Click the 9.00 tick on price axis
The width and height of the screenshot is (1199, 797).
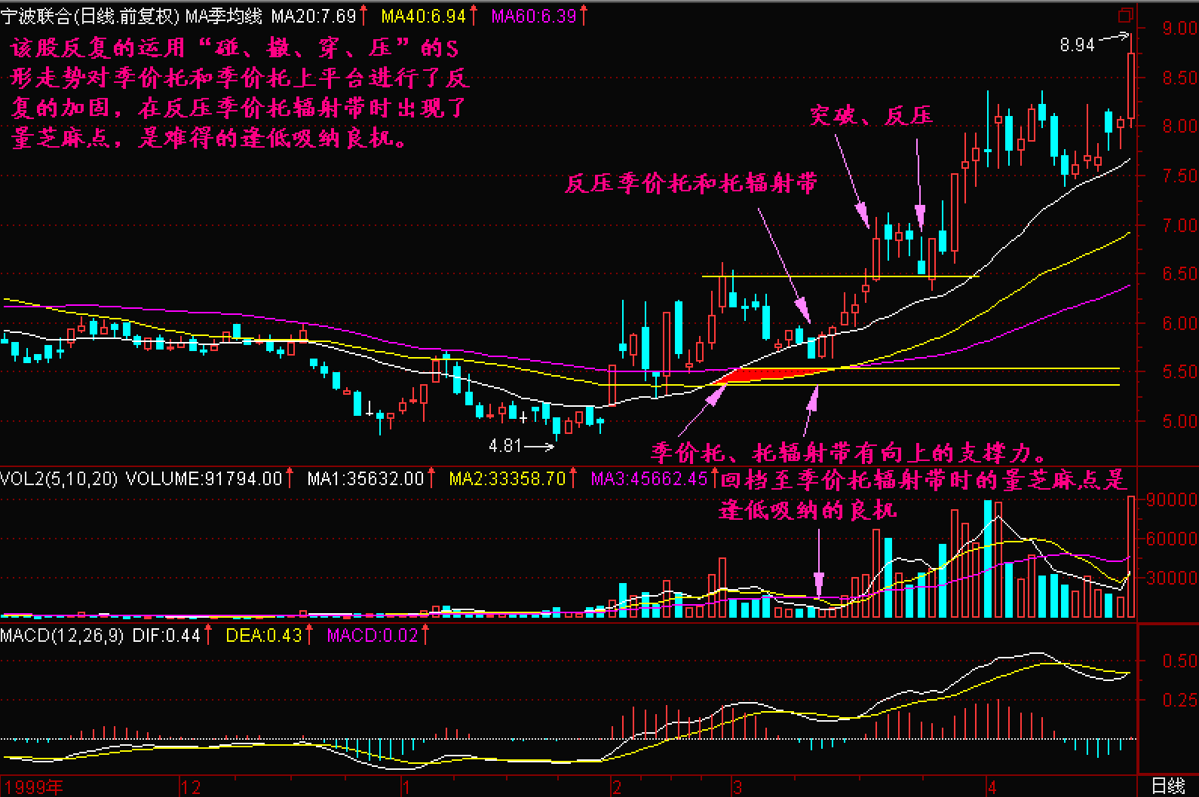(x=1179, y=29)
